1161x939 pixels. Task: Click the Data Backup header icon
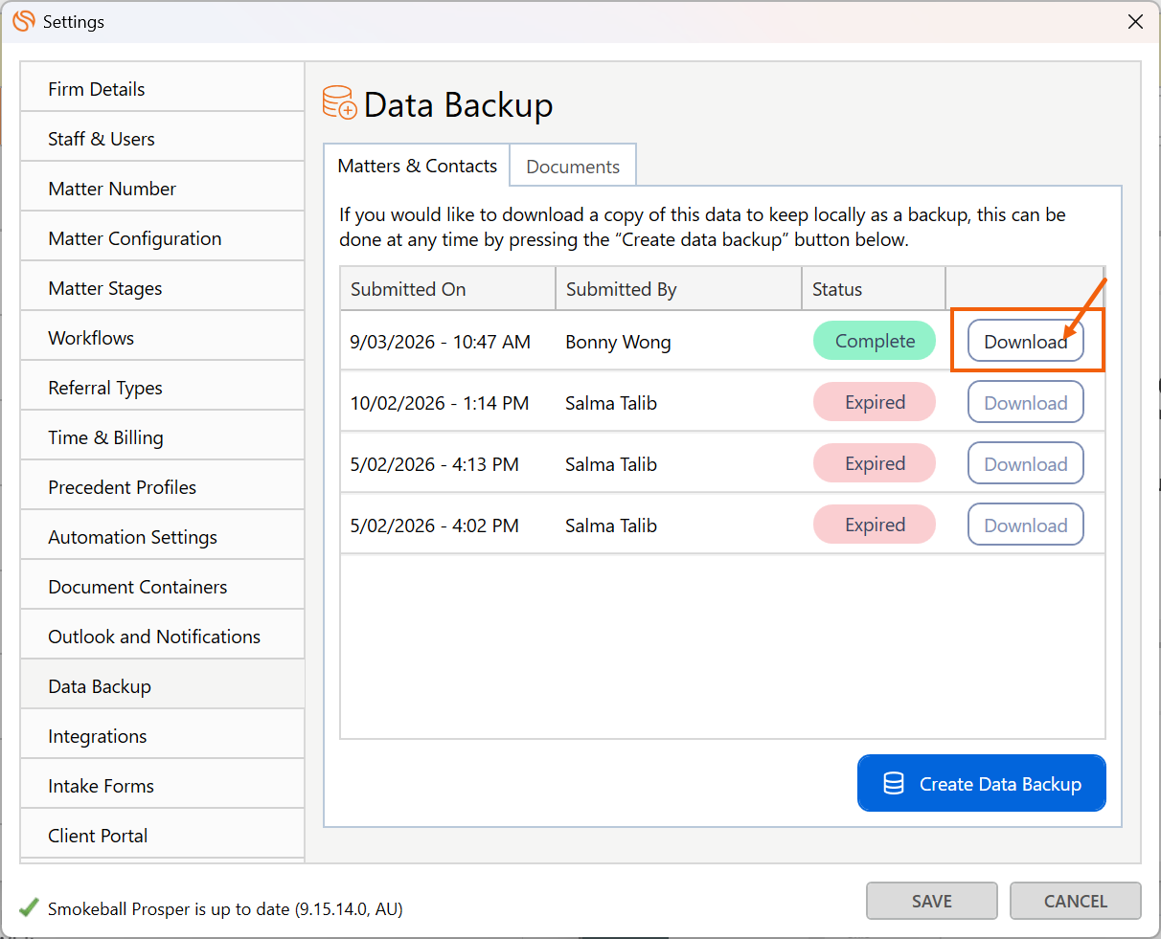tap(339, 102)
